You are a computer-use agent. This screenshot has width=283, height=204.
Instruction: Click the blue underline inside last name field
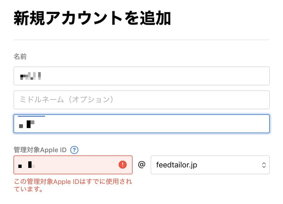pyautogui.click(x=31, y=116)
